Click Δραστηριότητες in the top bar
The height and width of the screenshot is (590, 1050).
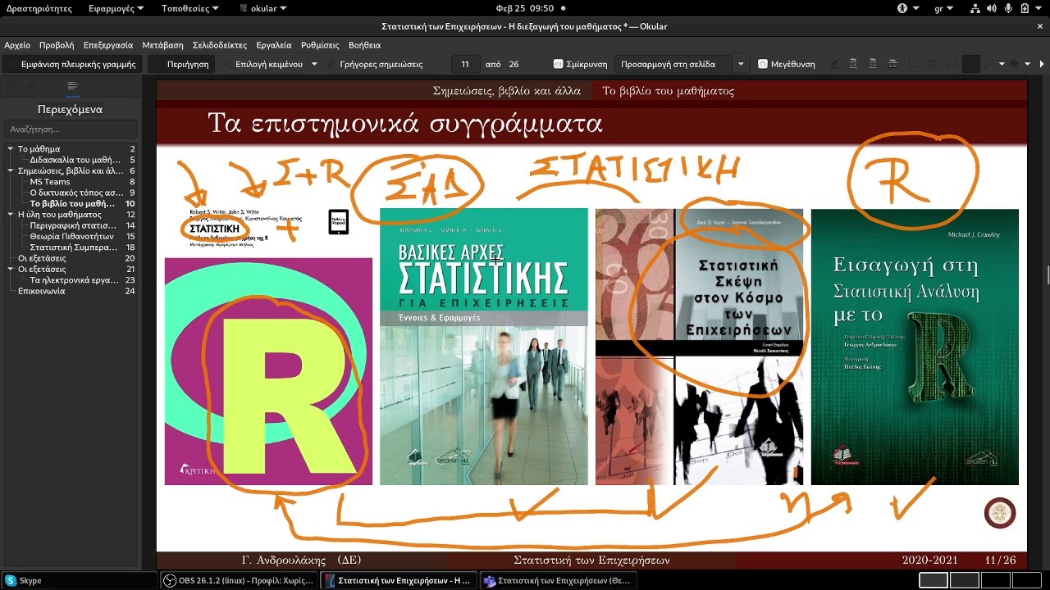(x=38, y=8)
